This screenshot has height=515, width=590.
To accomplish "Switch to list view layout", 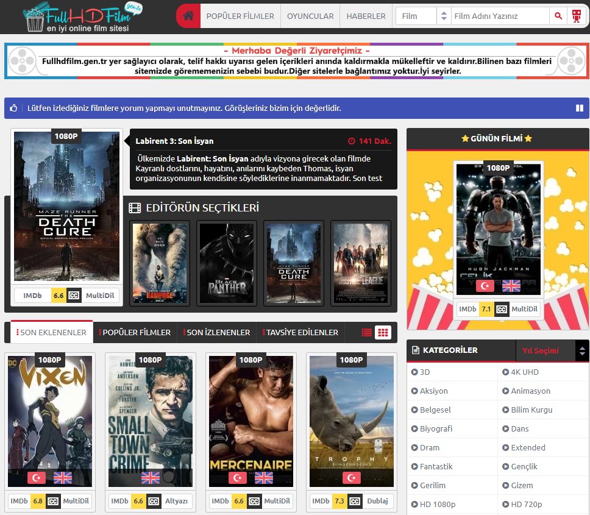I will pos(366,333).
